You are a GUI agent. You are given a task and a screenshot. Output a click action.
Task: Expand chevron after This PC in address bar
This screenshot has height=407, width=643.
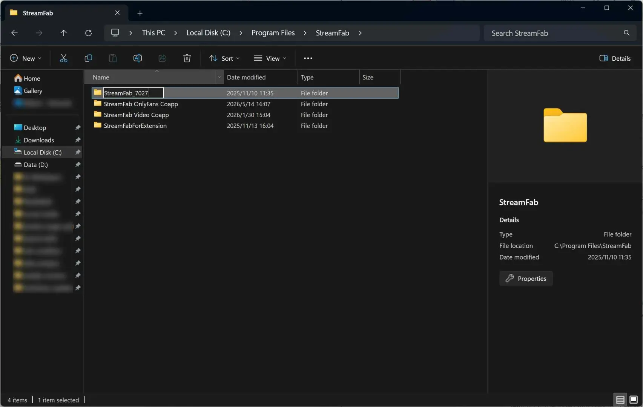tap(175, 33)
